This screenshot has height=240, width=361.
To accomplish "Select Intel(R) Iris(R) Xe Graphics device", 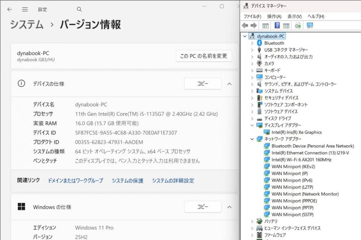I will tap(296, 132).
